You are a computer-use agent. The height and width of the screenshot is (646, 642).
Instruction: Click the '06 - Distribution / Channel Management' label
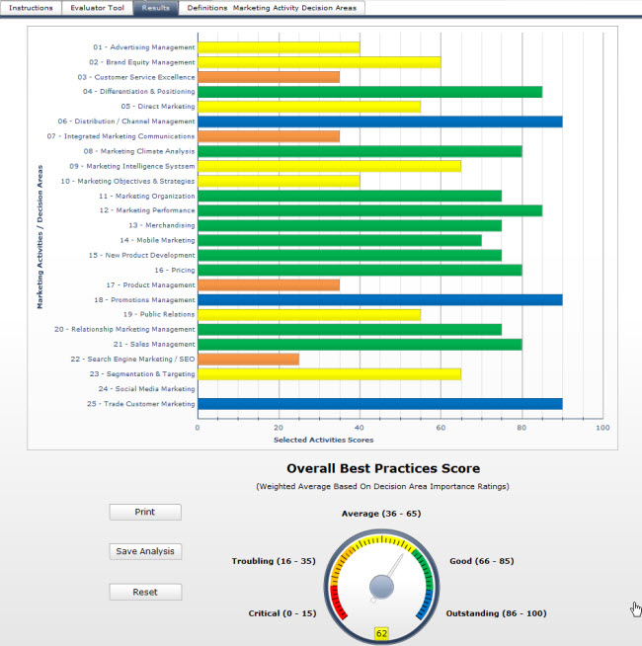[x=126, y=121]
